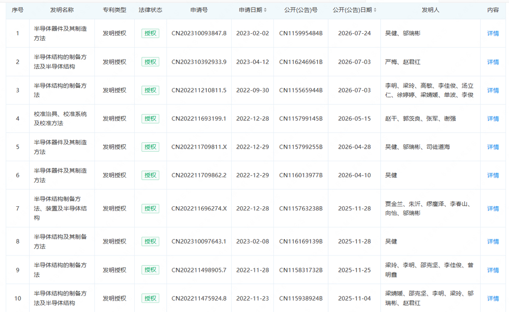
Task: Select publication number CN116013977B
Action: pyautogui.click(x=301, y=175)
